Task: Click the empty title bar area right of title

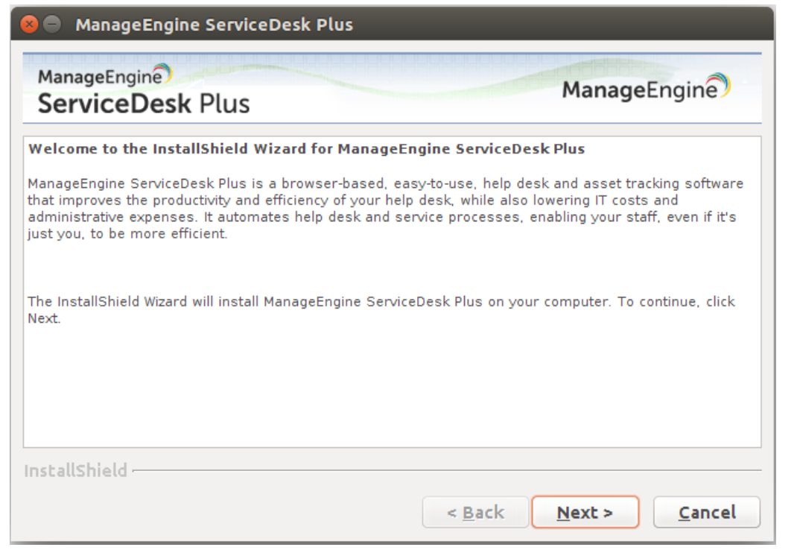Action: (559, 25)
